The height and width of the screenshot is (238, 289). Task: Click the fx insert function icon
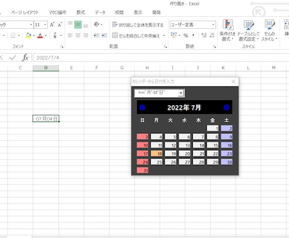coord(25,58)
